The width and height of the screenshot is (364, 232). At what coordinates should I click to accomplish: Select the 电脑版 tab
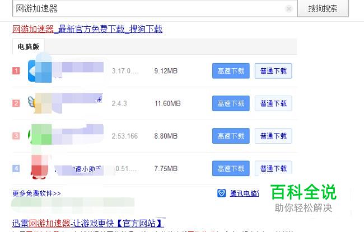pos(29,46)
